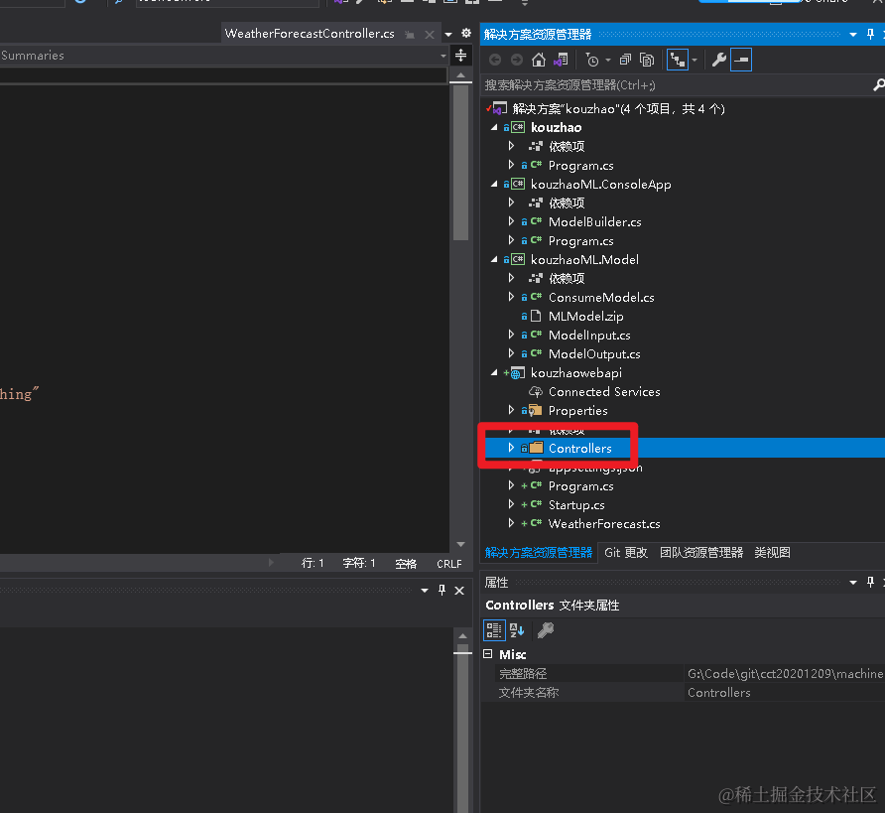The height and width of the screenshot is (813, 885).
Task: Click the Home icon in Solution Explorer toolbar
Action: tap(539, 60)
